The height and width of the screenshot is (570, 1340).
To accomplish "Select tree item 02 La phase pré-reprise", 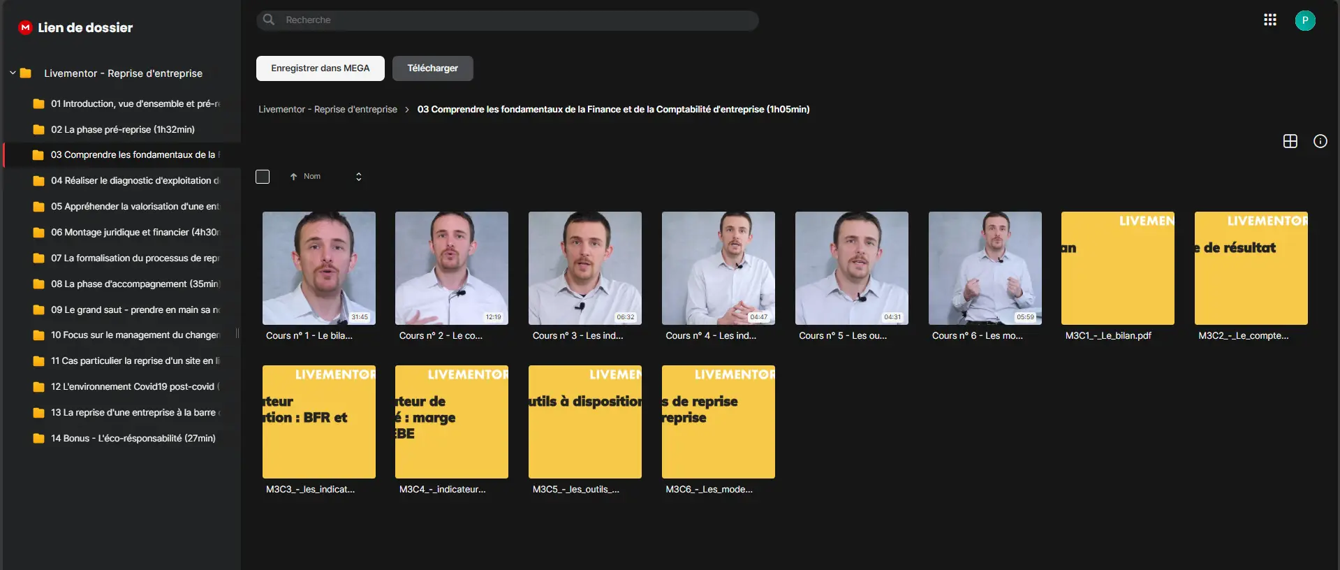I will (x=122, y=129).
